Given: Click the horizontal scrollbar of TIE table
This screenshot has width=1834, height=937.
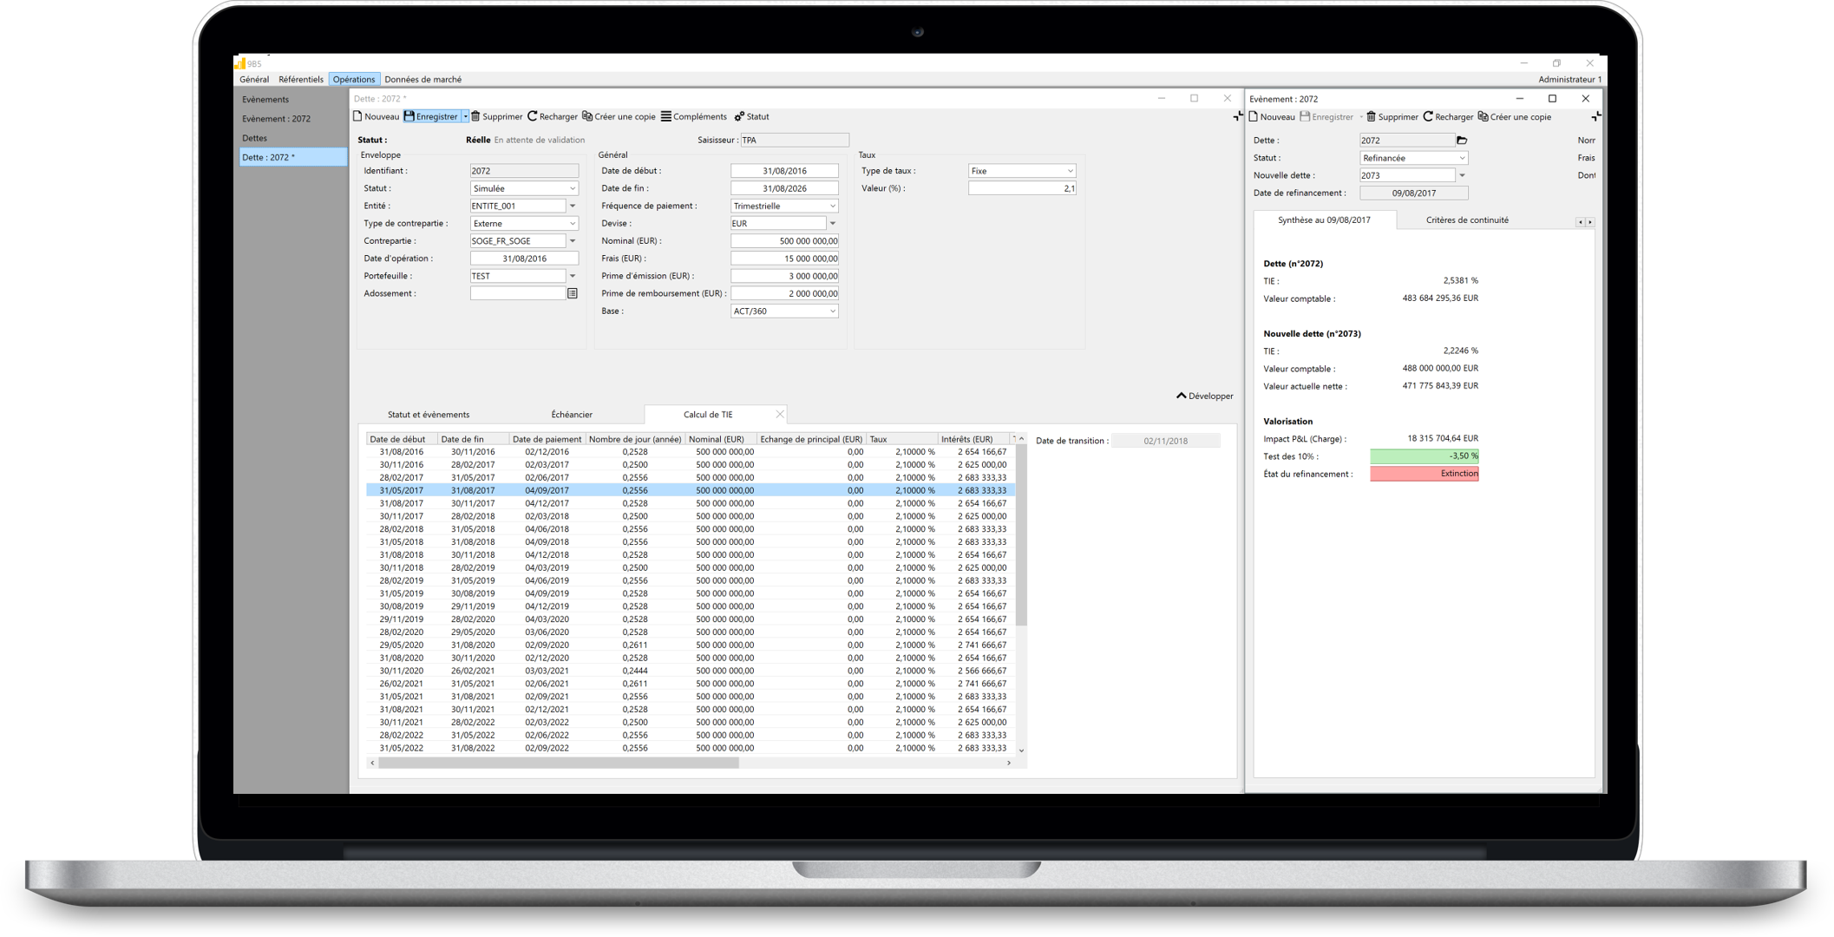Looking at the screenshot, I should pos(559,763).
